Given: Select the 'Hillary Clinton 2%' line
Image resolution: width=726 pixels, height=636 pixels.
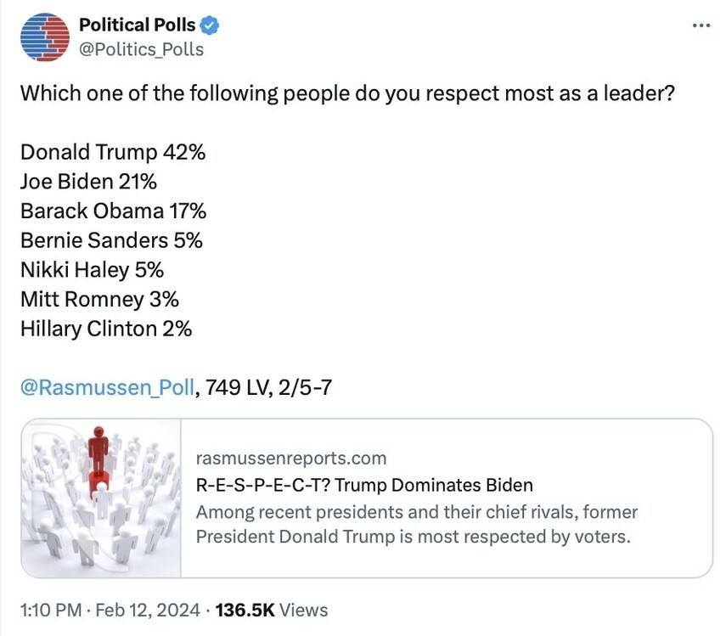Looking at the screenshot, I should (x=106, y=329).
